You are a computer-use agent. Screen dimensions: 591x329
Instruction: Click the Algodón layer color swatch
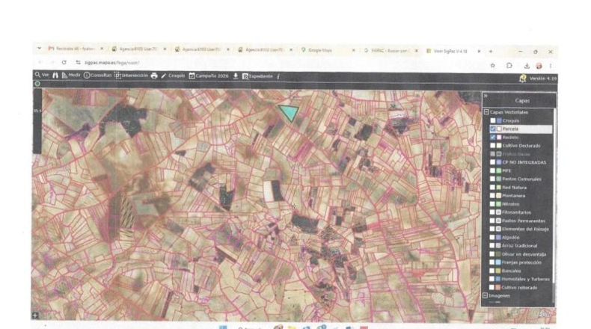tap(498, 238)
